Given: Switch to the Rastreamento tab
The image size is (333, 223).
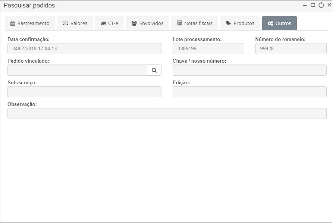Looking at the screenshot, I should click(30, 23).
